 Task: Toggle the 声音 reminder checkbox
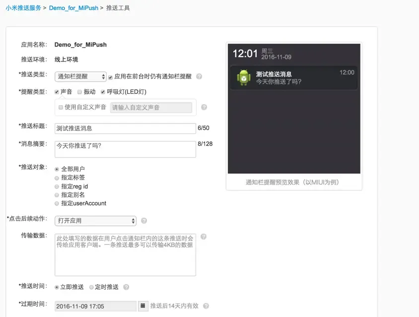(x=57, y=92)
